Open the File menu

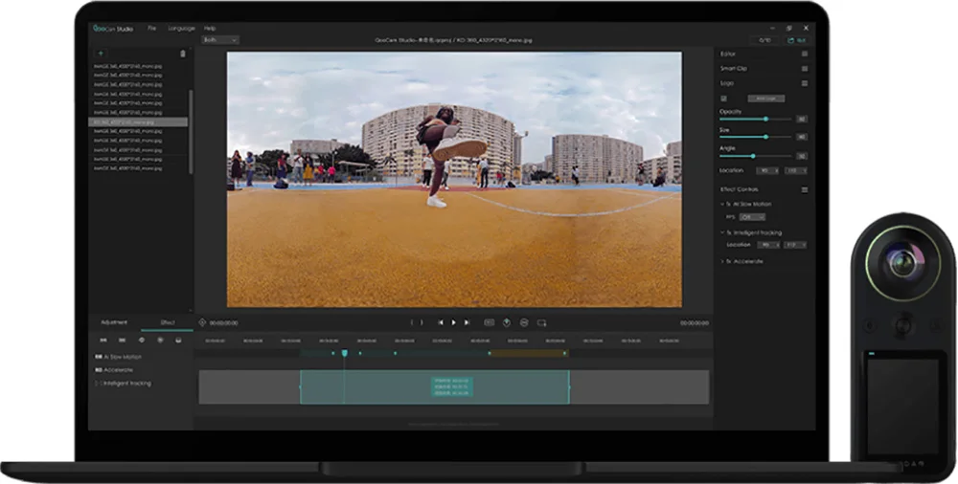pos(151,28)
